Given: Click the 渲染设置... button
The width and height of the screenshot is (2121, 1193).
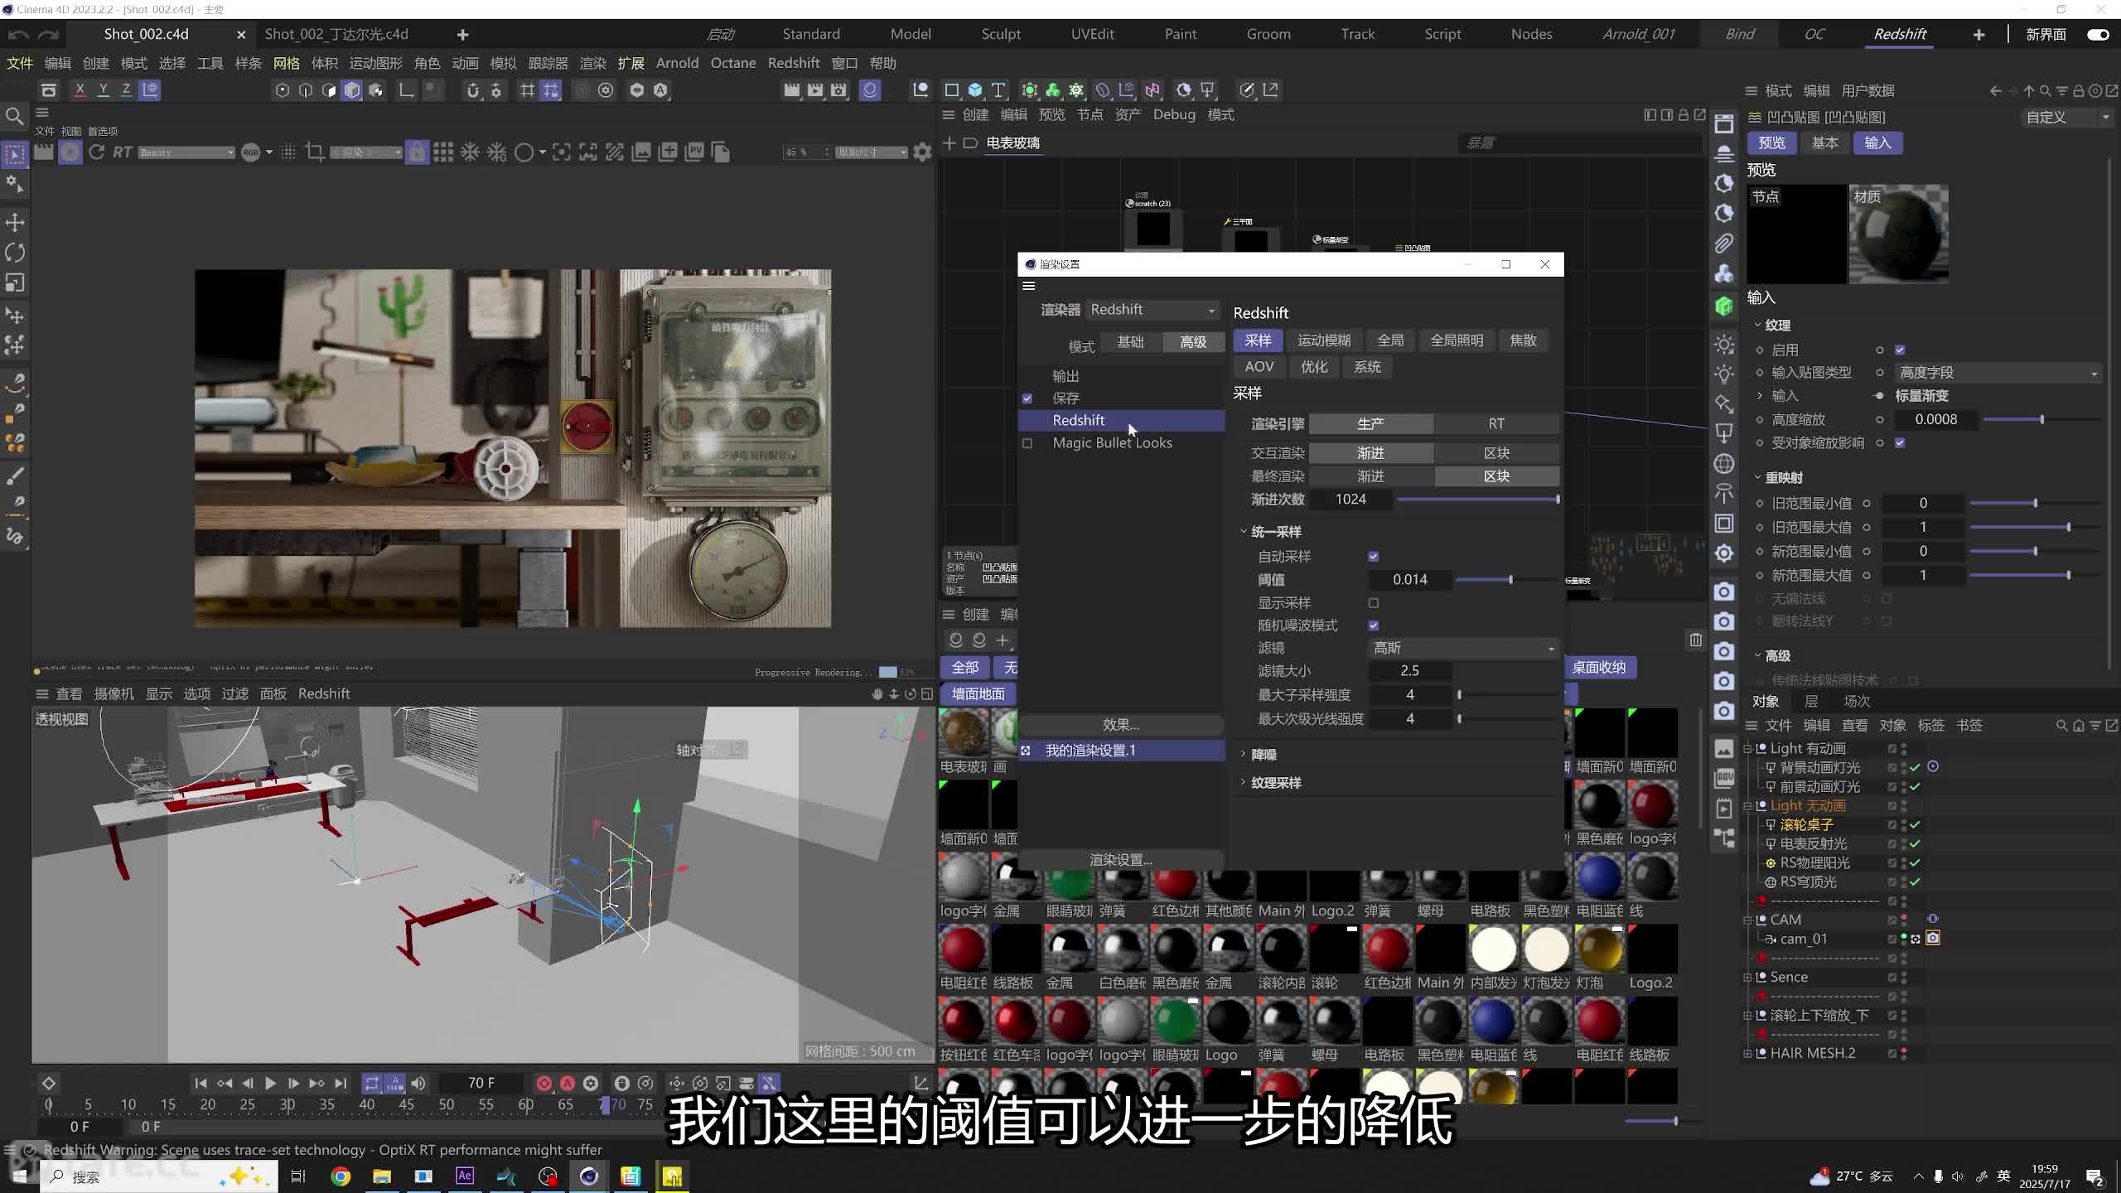Looking at the screenshot, I should [1121, 860].
